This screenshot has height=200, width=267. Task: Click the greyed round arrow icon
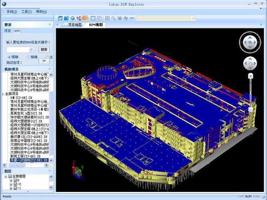point(120,18)
